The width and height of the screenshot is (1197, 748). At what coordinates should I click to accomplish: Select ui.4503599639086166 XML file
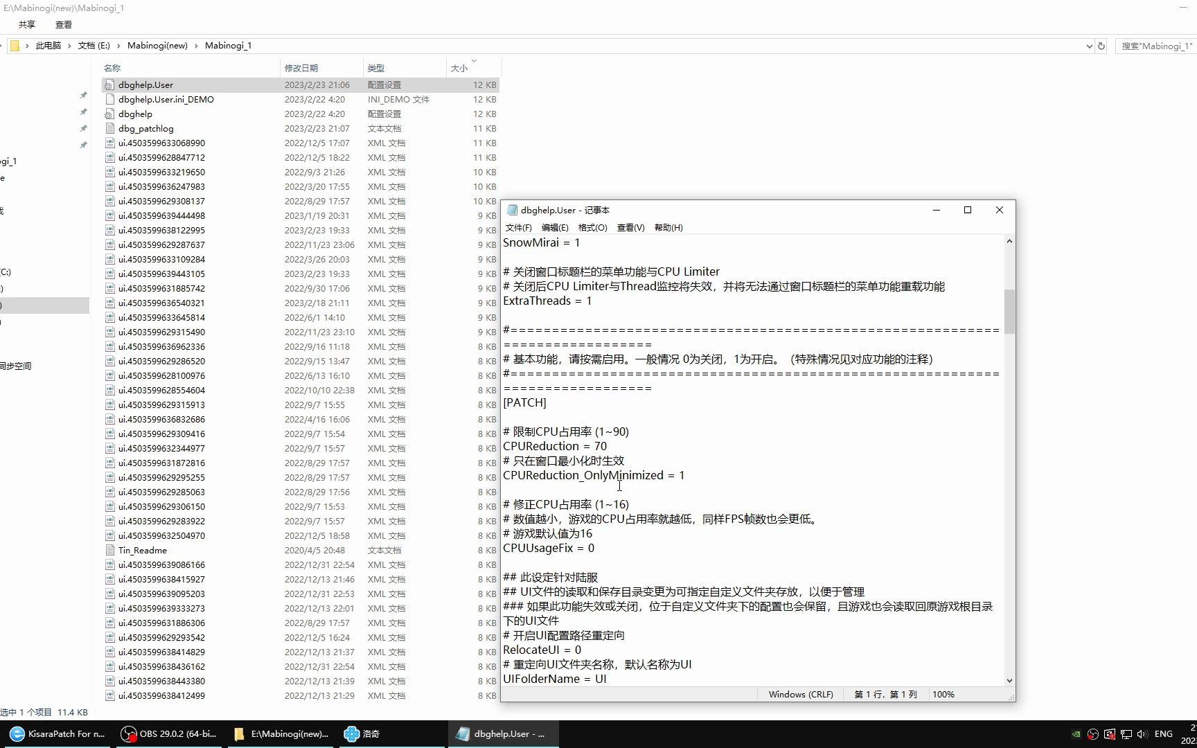[x=161, y=564]
